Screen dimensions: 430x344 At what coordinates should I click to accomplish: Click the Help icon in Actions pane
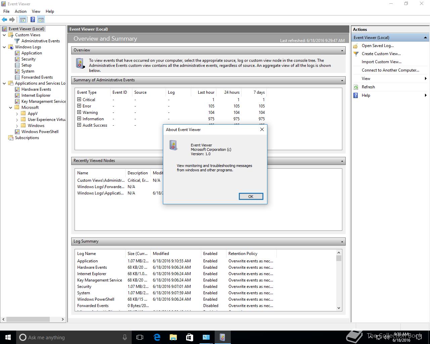point(356,95)
